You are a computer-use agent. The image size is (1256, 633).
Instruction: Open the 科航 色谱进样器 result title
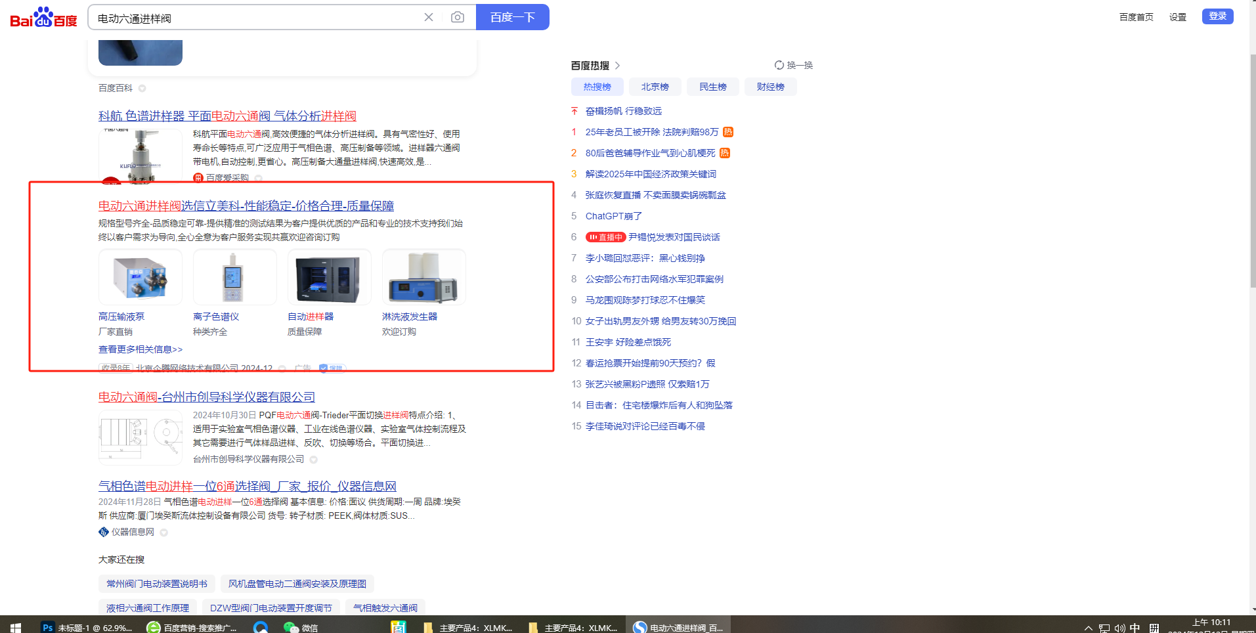coord(227,116)
